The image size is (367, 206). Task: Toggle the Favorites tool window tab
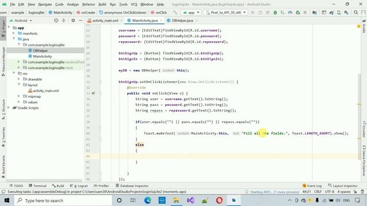tap(3, 137)
